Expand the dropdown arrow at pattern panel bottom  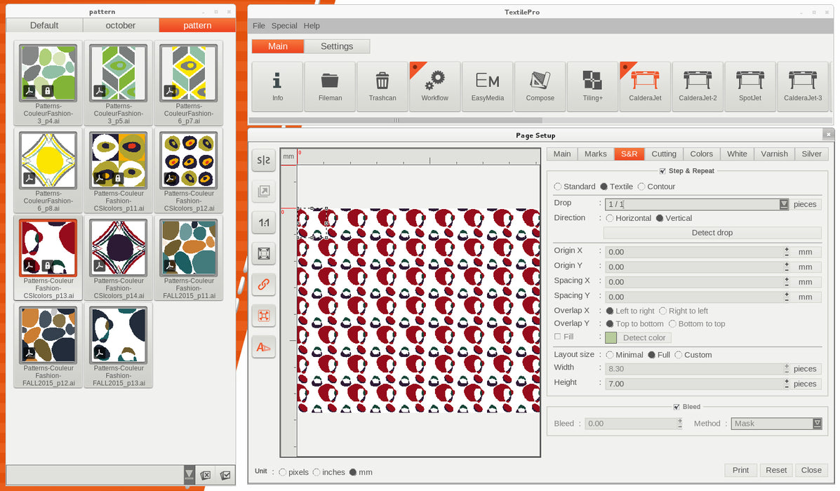[x=189, y=474]
